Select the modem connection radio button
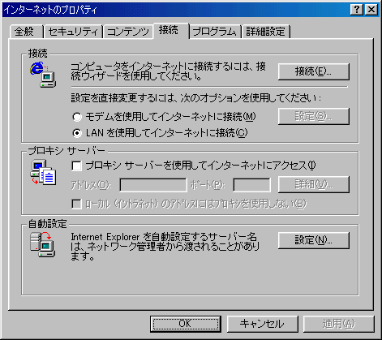The width and height of the screenshot is (382, 340). 77,117
